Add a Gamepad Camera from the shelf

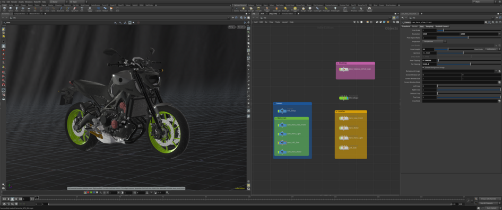pos(369,10)
